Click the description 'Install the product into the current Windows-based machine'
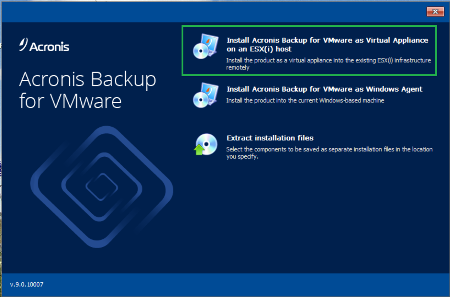This screenshot has width=450, height=297. [305, 100]
